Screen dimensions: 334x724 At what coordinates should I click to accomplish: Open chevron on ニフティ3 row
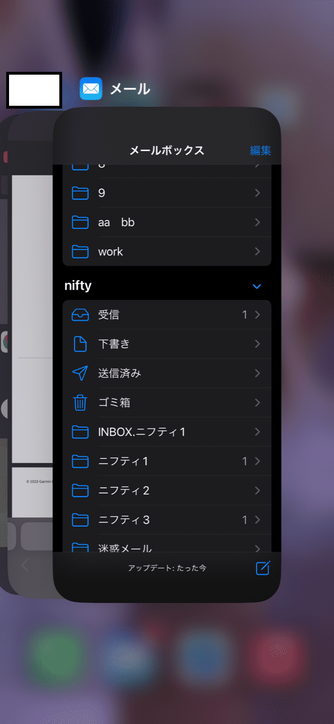pyautogui.click(x=258, y=520)
